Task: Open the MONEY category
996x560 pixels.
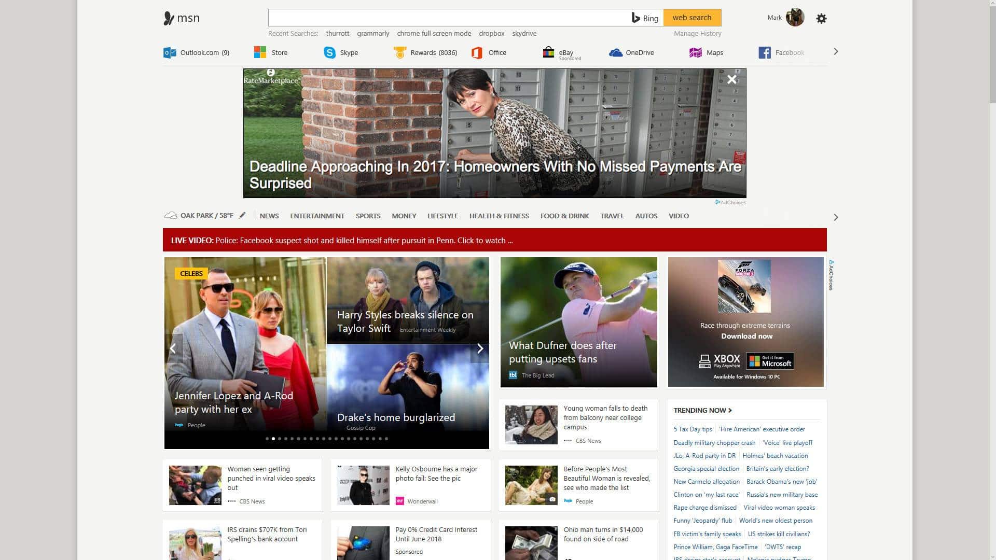Action: pos(404,216)
